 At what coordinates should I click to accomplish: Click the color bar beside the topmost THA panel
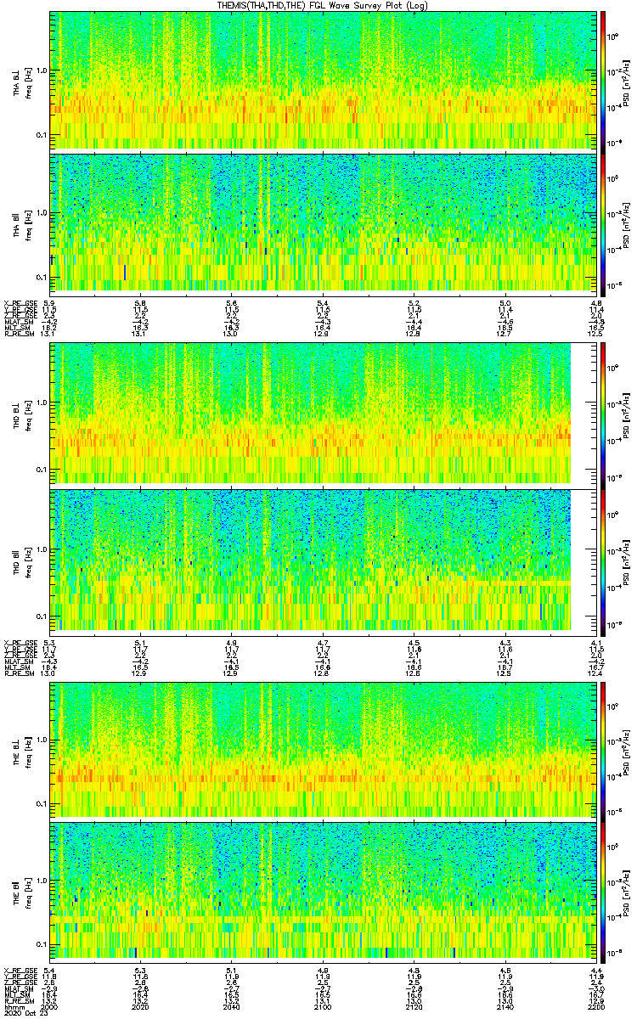pyautogui.click(x=602, y=80)
